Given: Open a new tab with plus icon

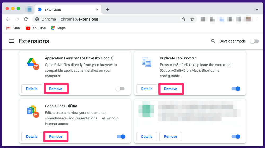Looking at the screenshot, I should pyautogui.click(x=108, y=10).
